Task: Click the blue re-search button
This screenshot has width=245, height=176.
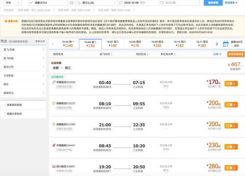Action: coord(213,2)
